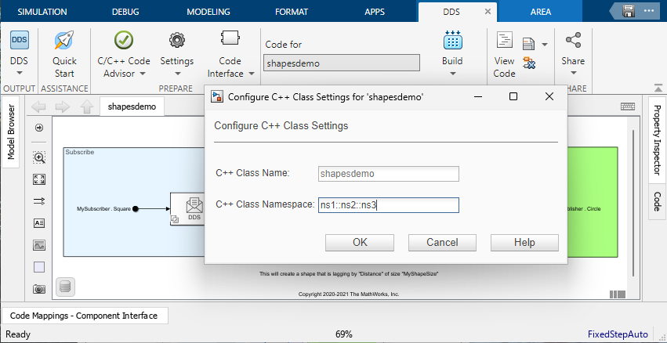Expand the DDS output dropdown arrow
Image resolution: width=667 pixels, height=343 pixels.
19,73
